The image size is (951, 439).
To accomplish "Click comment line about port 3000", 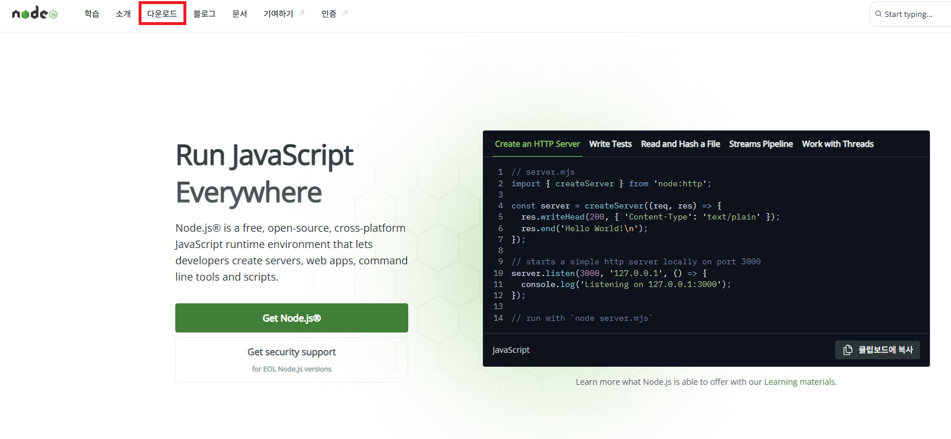I will point(636,261).
